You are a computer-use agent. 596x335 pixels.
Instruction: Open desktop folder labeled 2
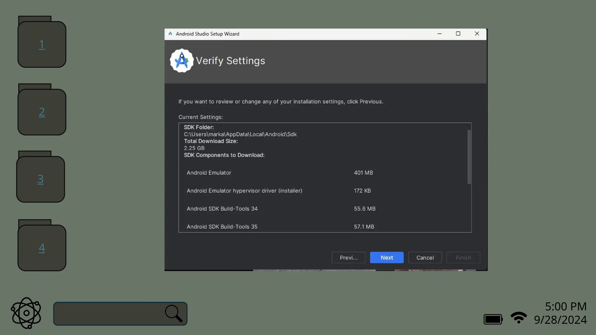coord(42,111)
